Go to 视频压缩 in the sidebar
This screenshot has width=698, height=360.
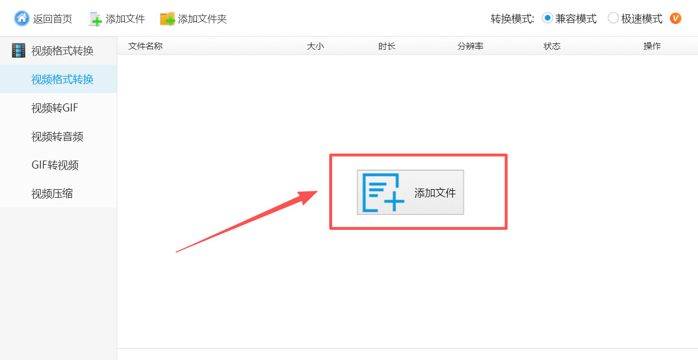point(58,194)
